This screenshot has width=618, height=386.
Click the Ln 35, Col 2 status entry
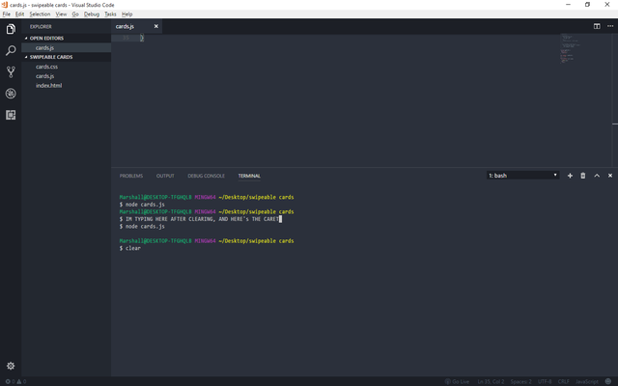point(491,381)
